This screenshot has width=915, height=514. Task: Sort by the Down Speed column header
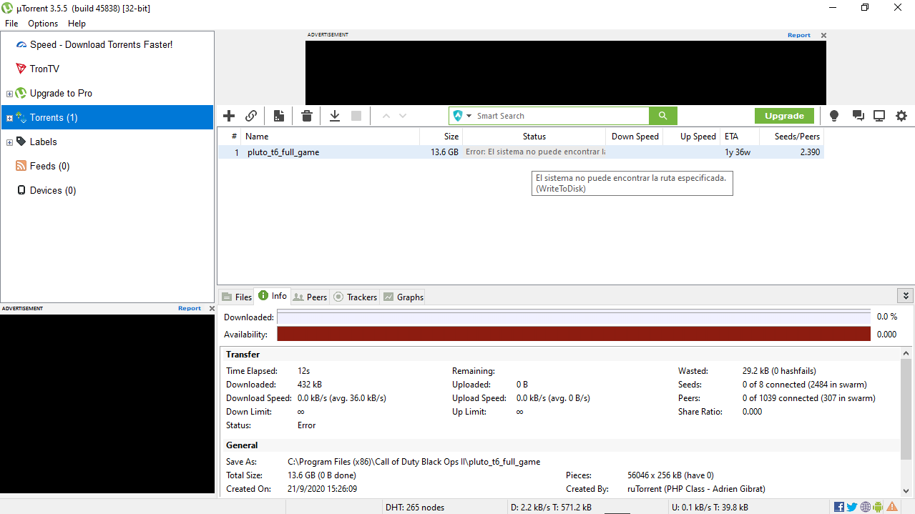click(635, 137)
